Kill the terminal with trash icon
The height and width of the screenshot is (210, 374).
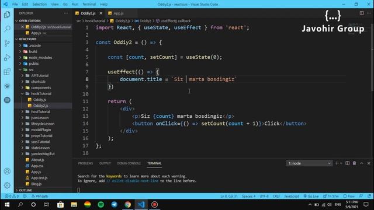[355, 163]
